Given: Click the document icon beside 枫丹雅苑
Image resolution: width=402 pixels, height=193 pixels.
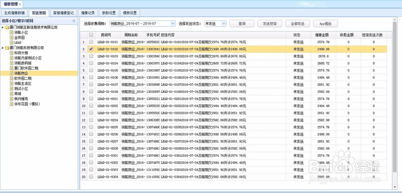Looking at the screenshot, I should coord(12,99).
